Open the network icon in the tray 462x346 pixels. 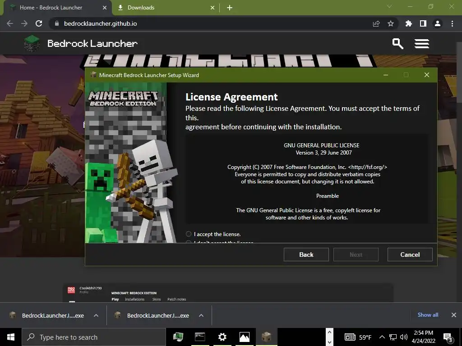[x=393, y=337]
